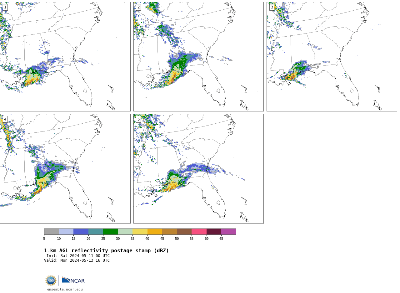Click the colorbar tick label 20
The height and width of the screenshot is (293, 400).
coord(88,239)
